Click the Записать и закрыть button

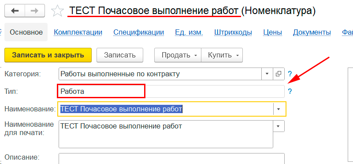point(48,55)
